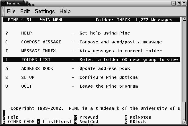Click 'Leave the Pine program' description
188x126 pixels.
109,86
